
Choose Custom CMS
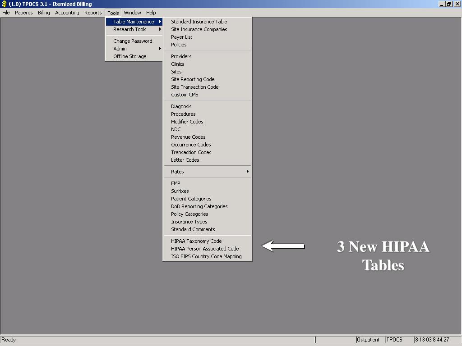click(208, 95)
